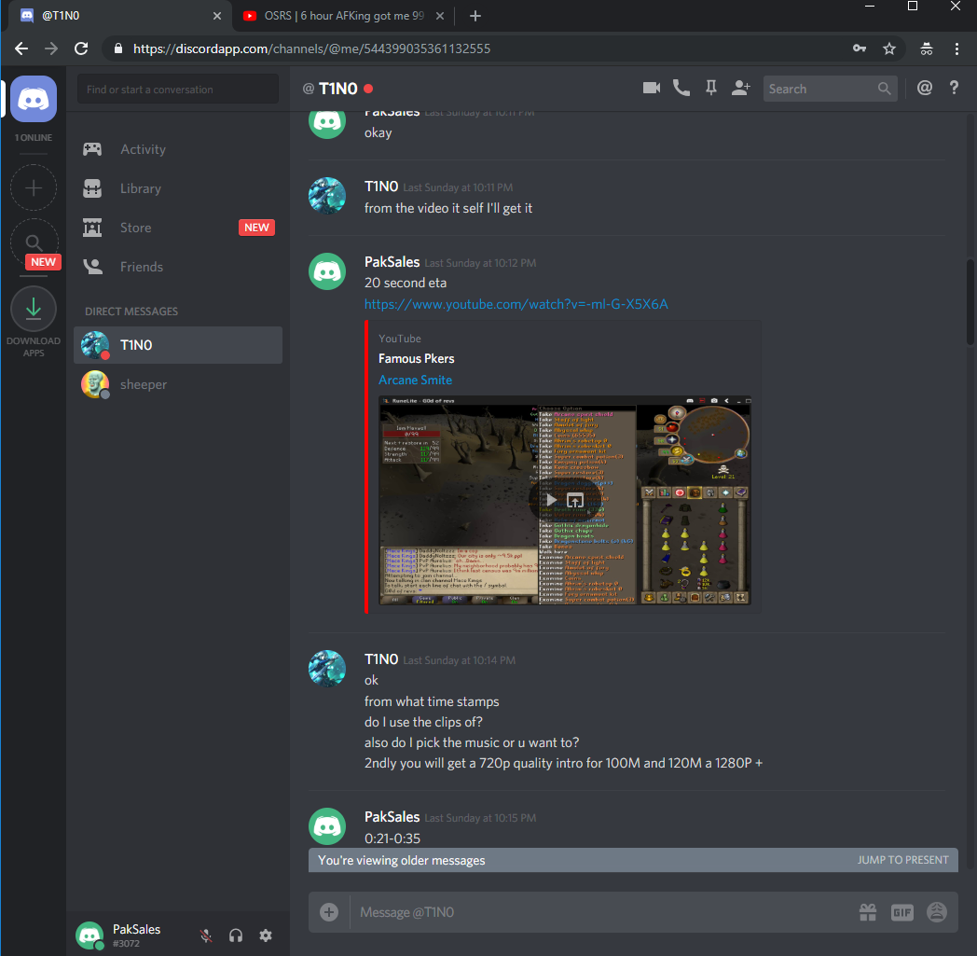Click PakSales avatar on 10:12 PM message

327,271
